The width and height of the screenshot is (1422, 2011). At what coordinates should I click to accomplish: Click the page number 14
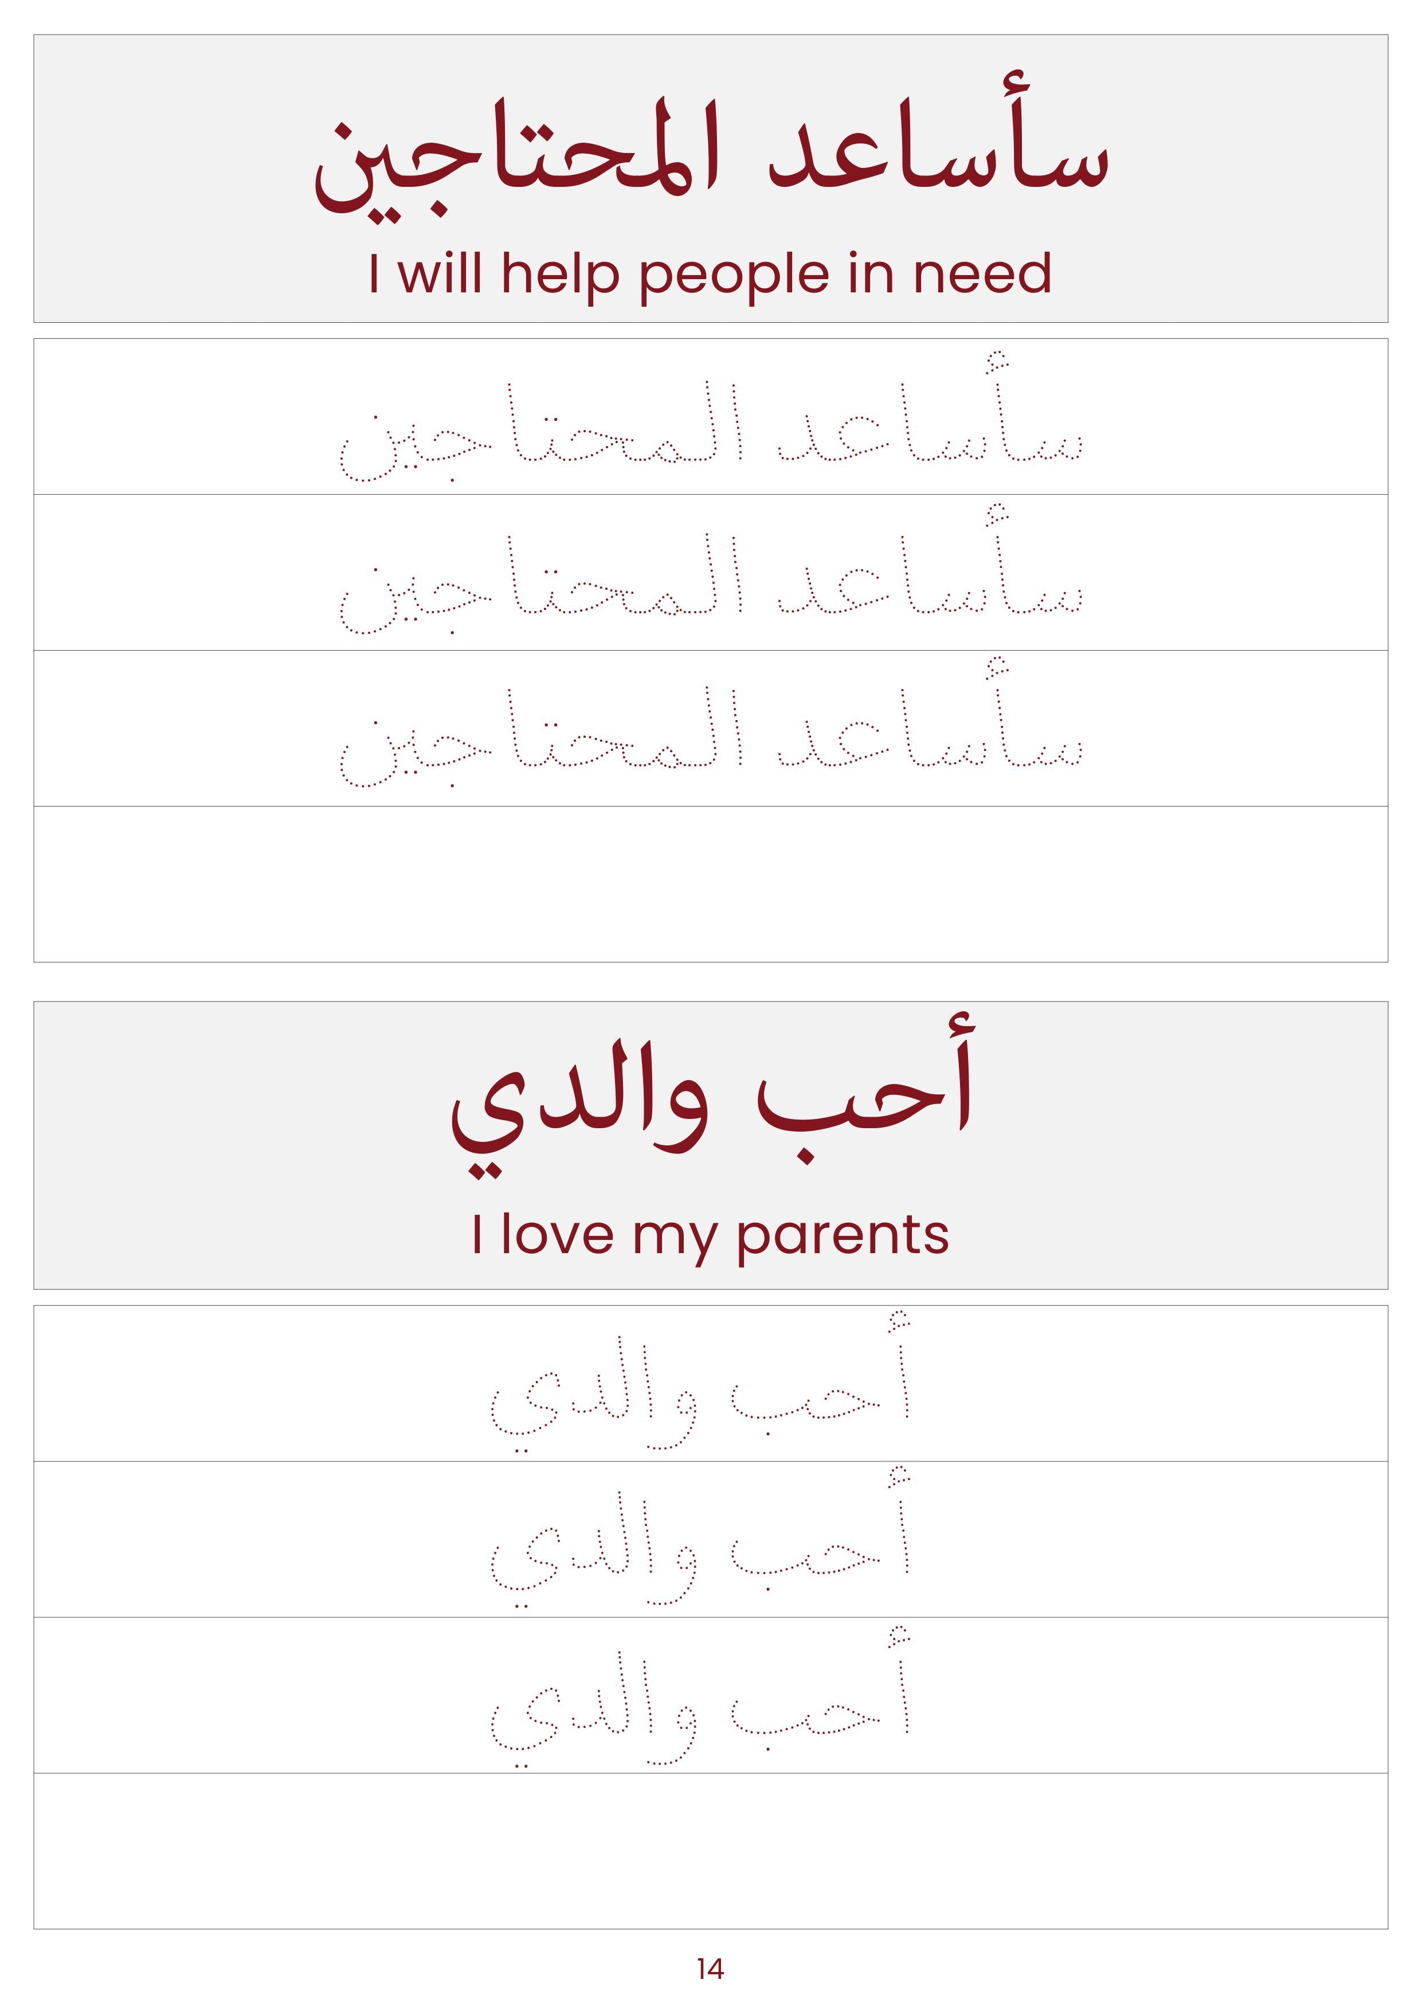pos(710,1969)
